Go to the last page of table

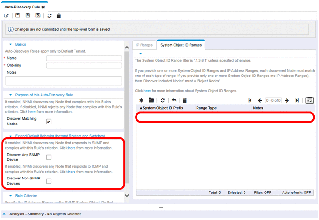297,100
